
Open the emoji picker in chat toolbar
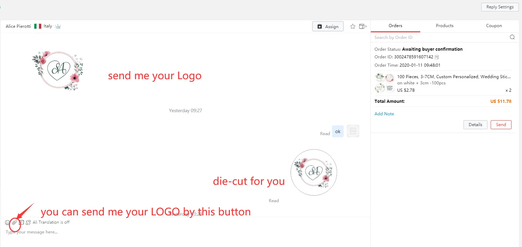(x=7, y=222)
